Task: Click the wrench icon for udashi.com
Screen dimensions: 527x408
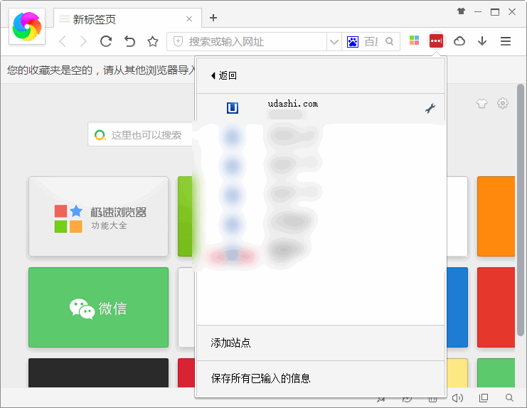Action: pyautogui.click(x=430, y=109)
